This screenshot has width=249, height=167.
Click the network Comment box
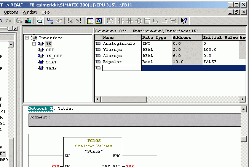click(x=135, y=120)
